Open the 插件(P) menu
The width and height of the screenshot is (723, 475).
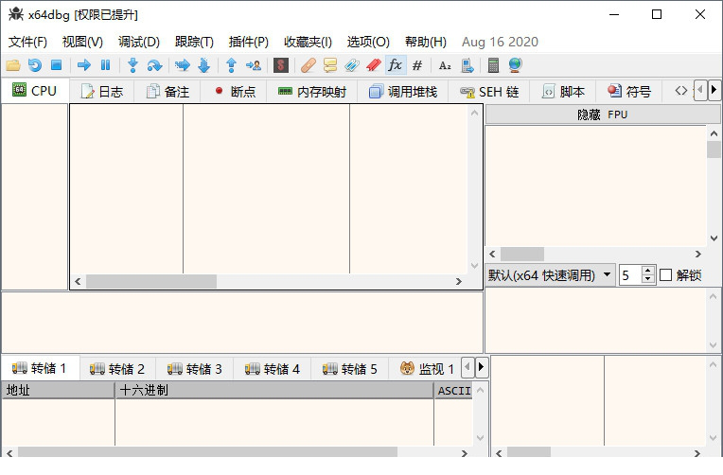[x=249, y=42]
